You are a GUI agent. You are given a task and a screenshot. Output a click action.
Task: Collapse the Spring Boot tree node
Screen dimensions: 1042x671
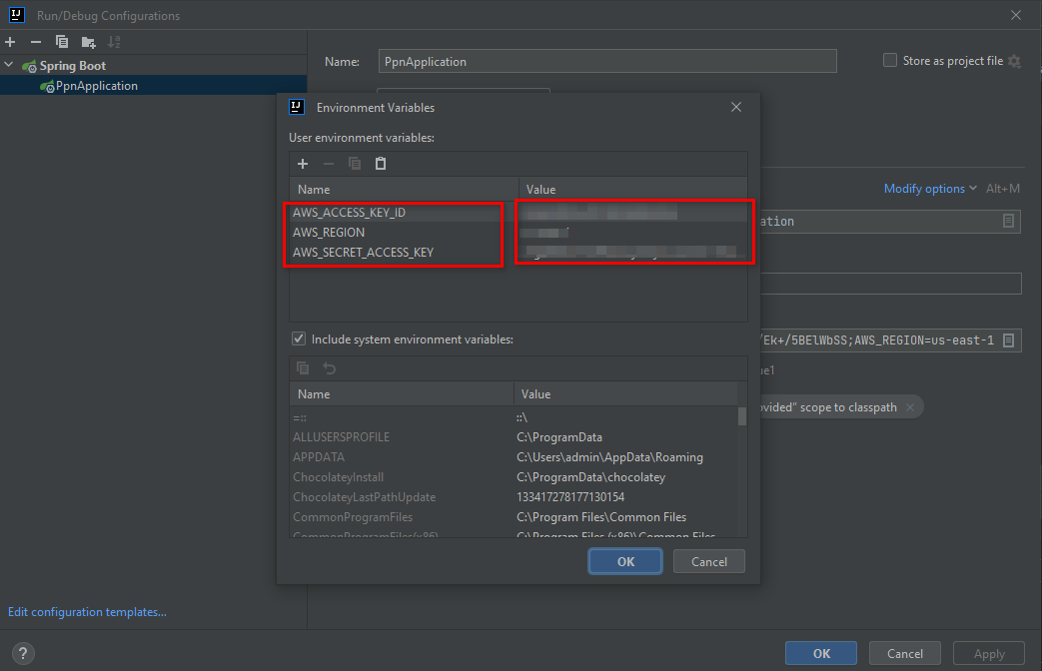coord(9,65)
